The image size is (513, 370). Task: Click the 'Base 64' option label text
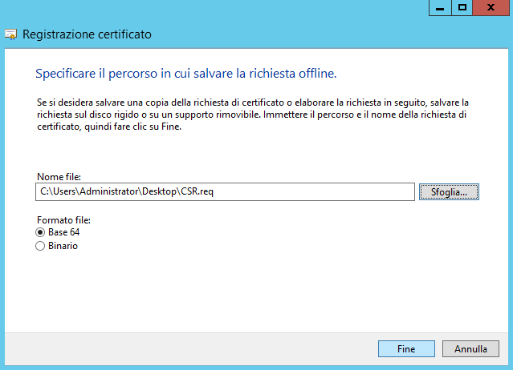pyautogui.click(x=63, y=232)
